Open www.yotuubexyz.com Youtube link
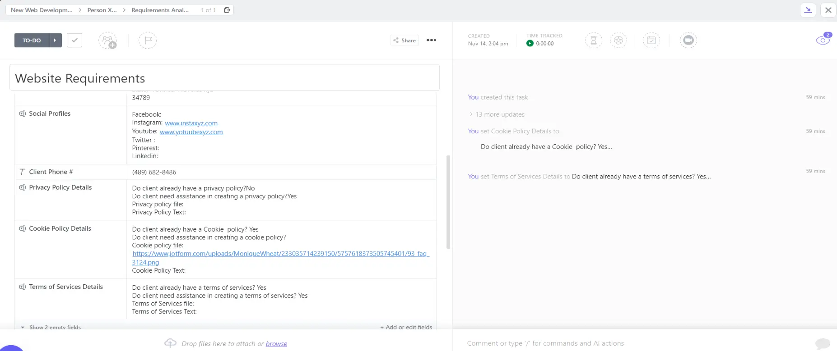 pyautogui.click(x=191, y=132)
